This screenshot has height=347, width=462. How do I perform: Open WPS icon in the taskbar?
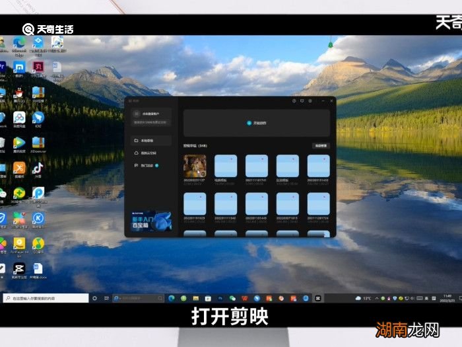[245, 298]
